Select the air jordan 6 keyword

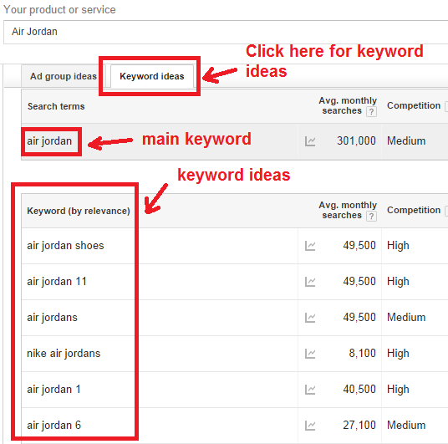click(54, 426)
